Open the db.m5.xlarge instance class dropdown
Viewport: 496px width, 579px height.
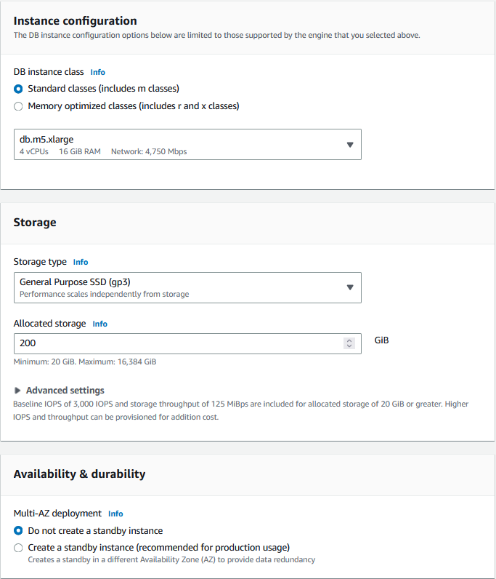coord(187,144)
